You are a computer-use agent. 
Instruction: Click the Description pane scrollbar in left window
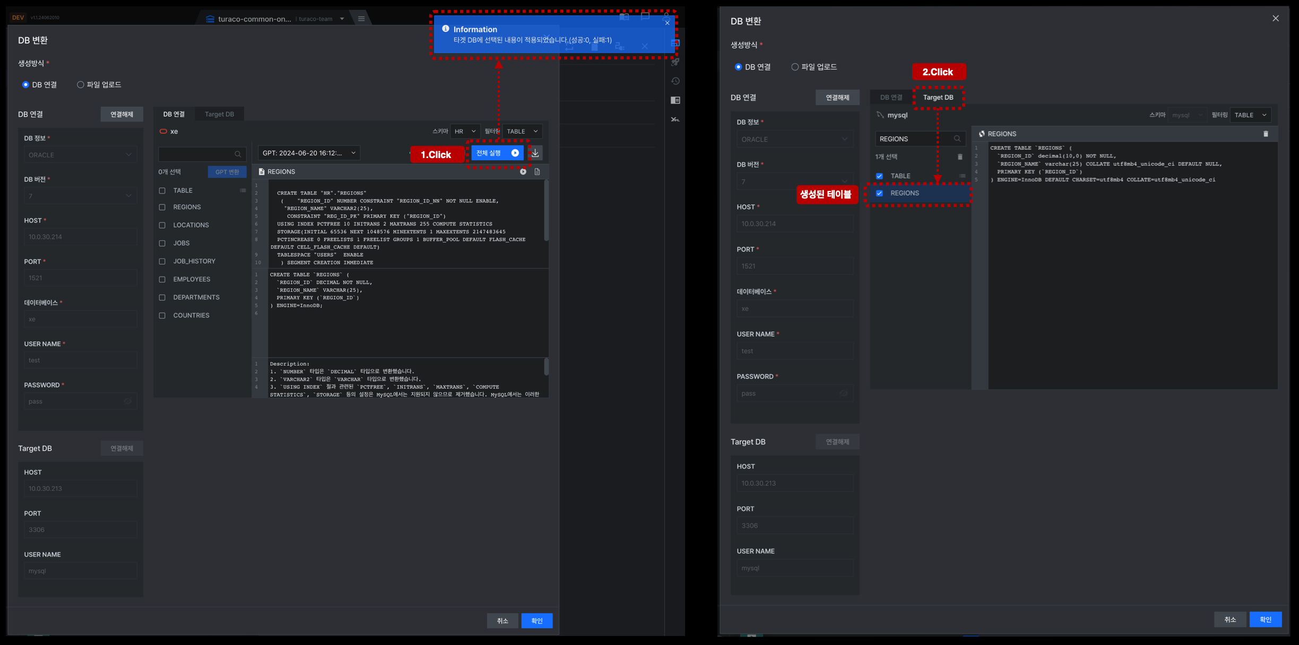click(x=546, y=367)
